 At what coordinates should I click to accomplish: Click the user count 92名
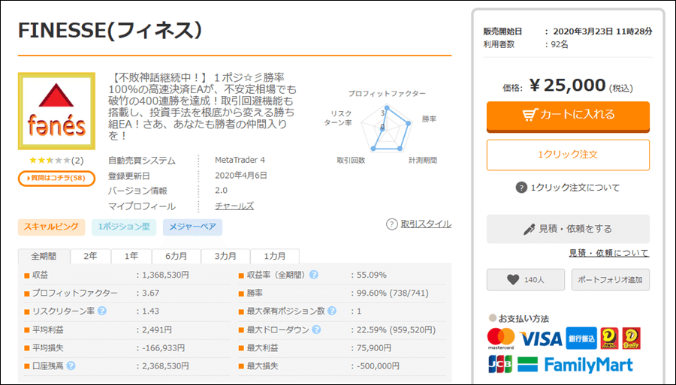pos(560,44)
